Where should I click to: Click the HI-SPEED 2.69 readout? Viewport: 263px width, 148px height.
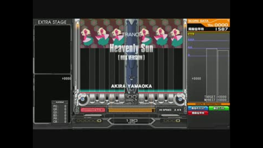(x=170, y=110)
